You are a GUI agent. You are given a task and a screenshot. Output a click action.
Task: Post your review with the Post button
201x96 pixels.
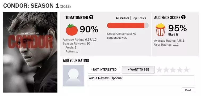[188, 90]
